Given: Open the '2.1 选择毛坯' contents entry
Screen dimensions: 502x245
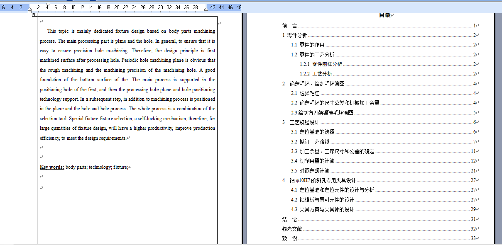Looking at the screenshot, I should click(x=384, y=93).
